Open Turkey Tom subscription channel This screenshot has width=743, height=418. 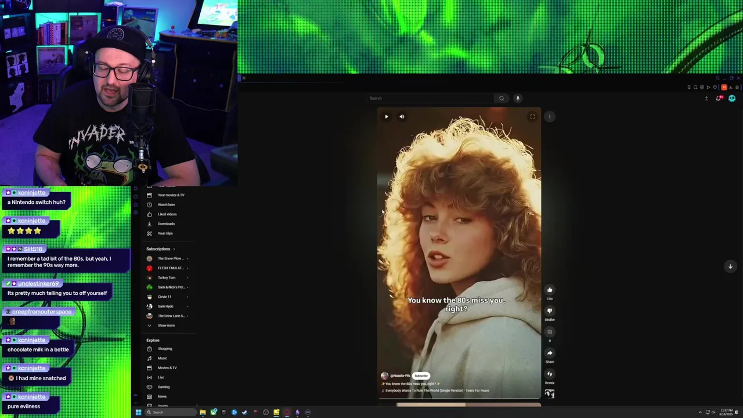[167, 278]
